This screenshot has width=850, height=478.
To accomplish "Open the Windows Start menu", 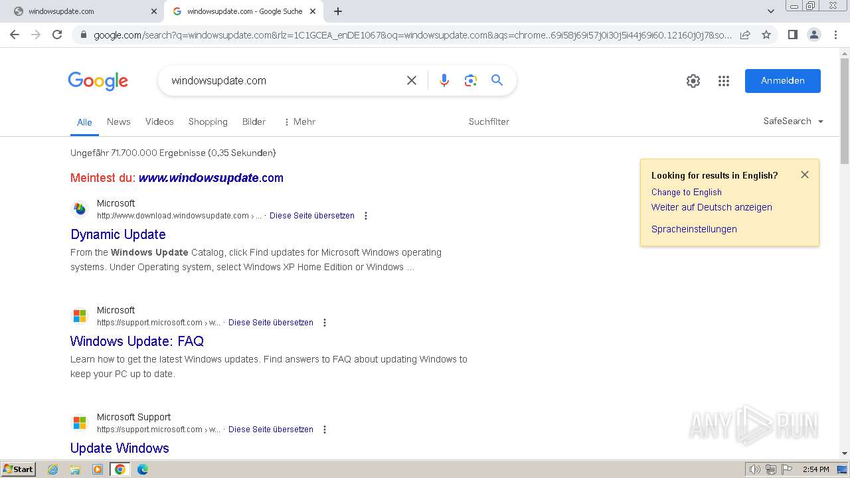I will click(18, 469).
